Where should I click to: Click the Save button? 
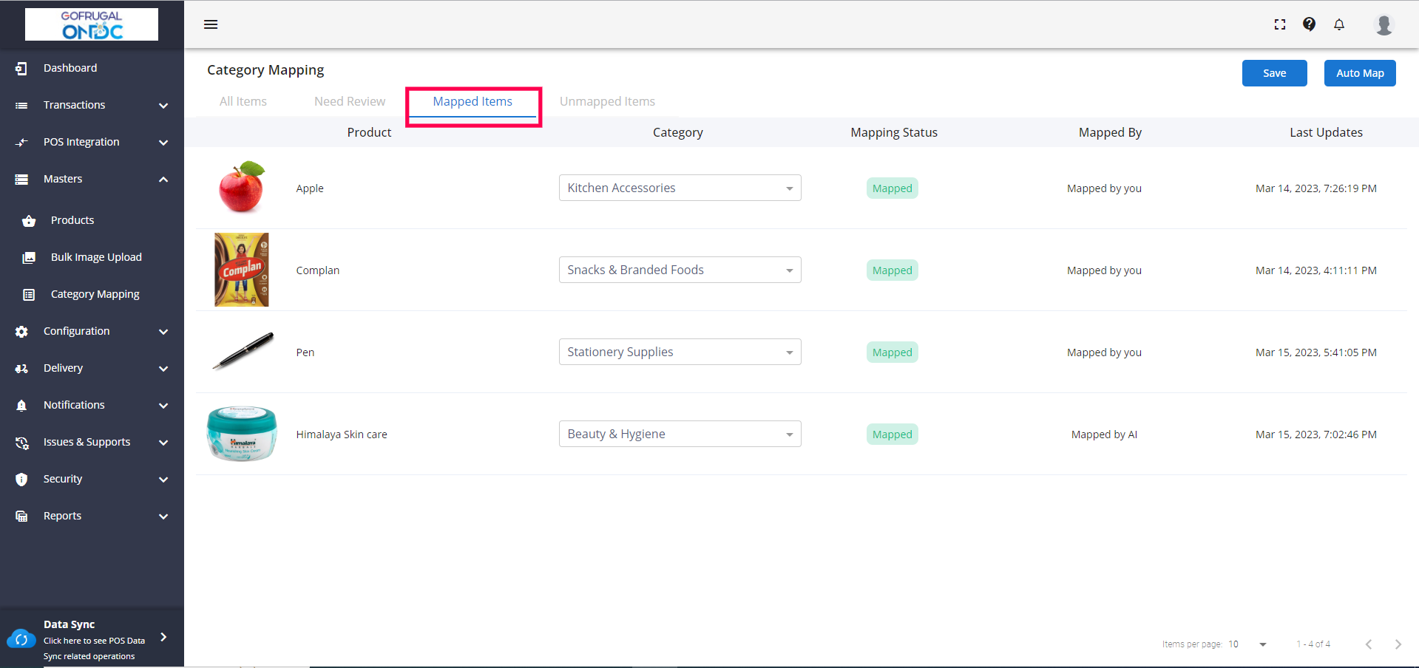pyautogui.click(x=1274, y=73)
